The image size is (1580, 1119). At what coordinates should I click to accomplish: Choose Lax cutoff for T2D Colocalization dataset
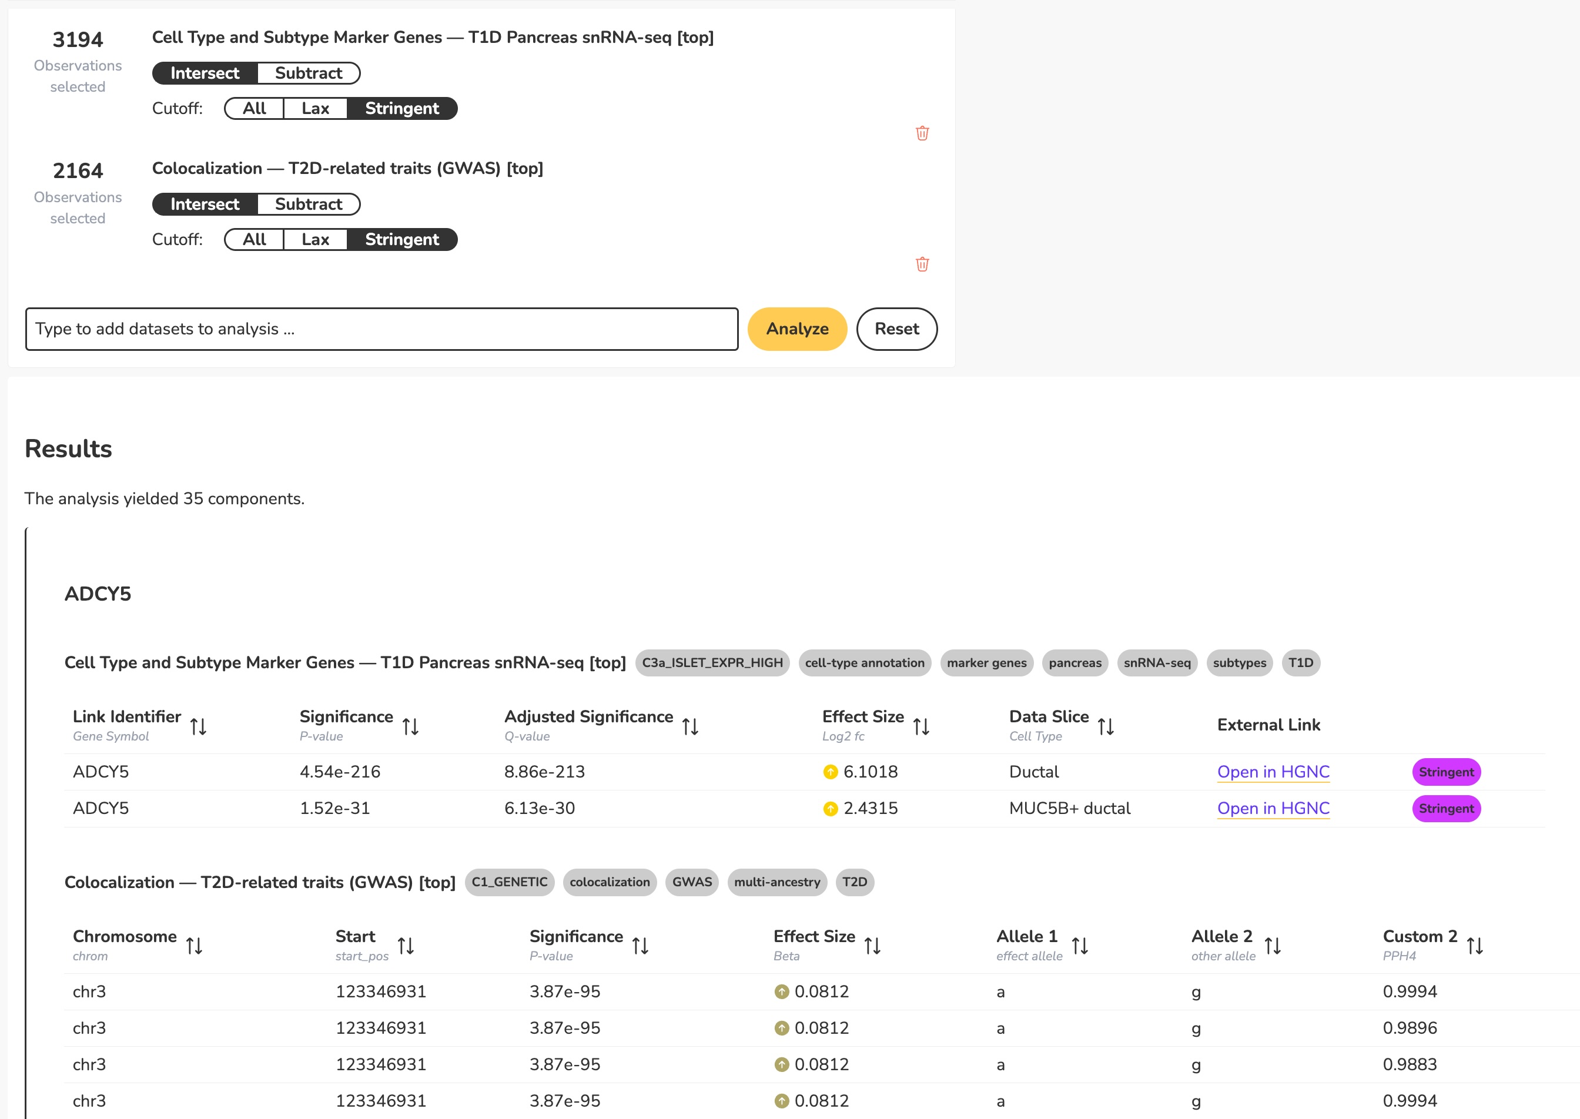tap(315, 239)
